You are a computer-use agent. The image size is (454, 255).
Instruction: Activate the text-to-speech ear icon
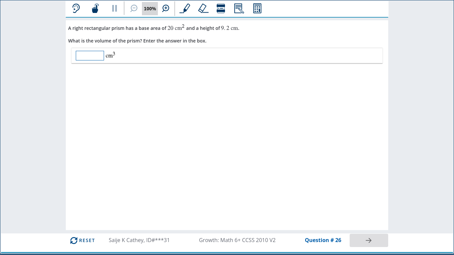[76, 8]
